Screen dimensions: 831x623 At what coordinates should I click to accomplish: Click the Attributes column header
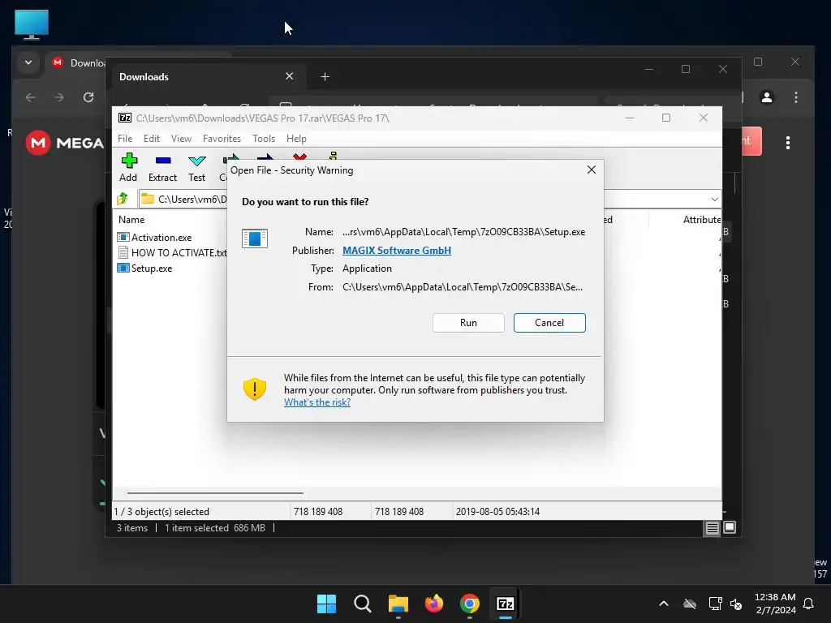702,219
